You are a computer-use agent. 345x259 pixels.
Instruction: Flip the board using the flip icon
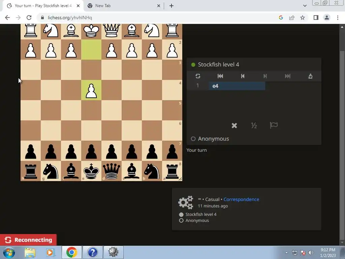tap(197, 76)
